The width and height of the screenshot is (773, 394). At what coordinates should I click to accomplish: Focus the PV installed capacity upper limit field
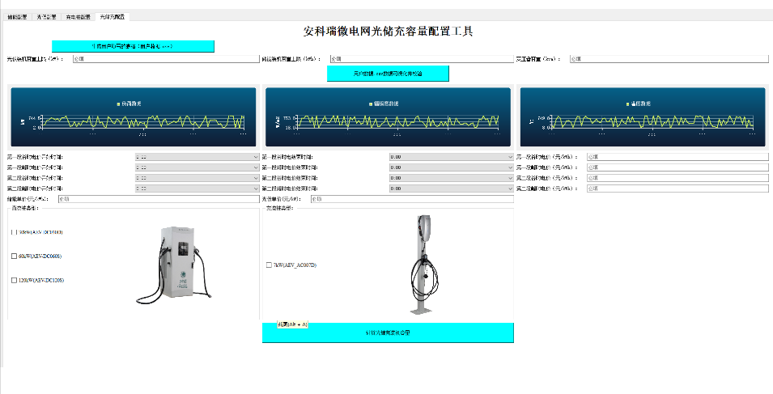pos(166,58)
